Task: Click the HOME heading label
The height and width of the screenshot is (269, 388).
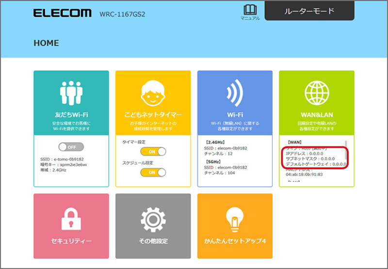Action: click(x=46, y=43)
